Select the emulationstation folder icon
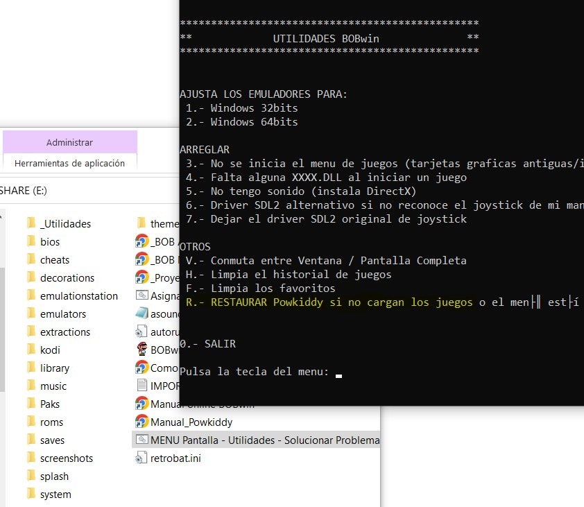Viewport: 584px width, 507px height. coord(31,295)
